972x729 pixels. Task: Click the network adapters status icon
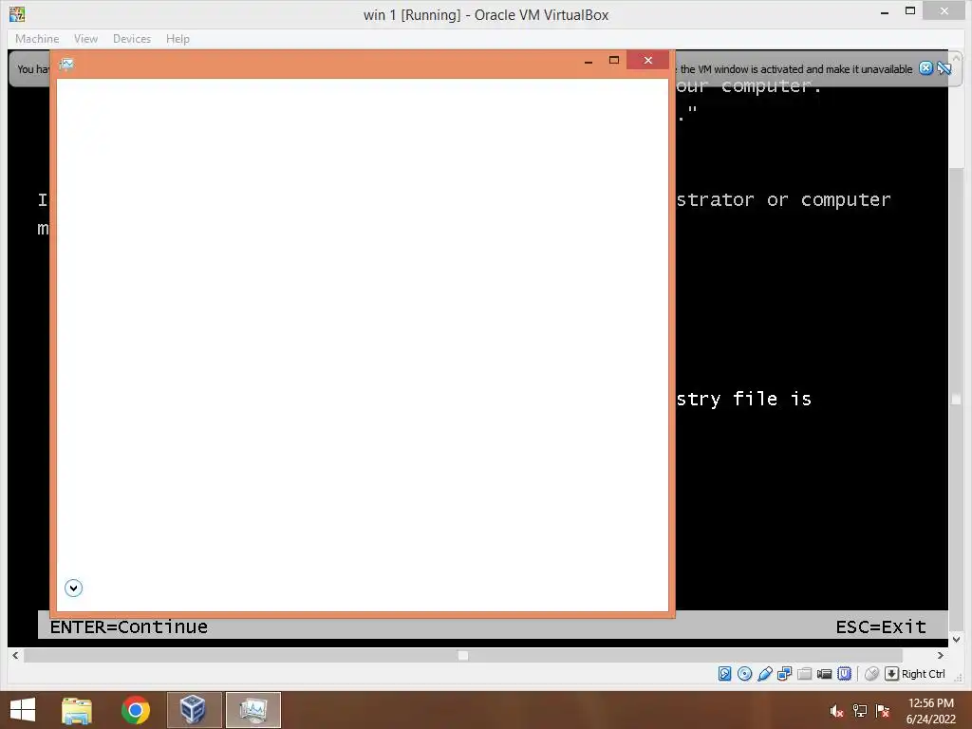click(x=785, y=674)
